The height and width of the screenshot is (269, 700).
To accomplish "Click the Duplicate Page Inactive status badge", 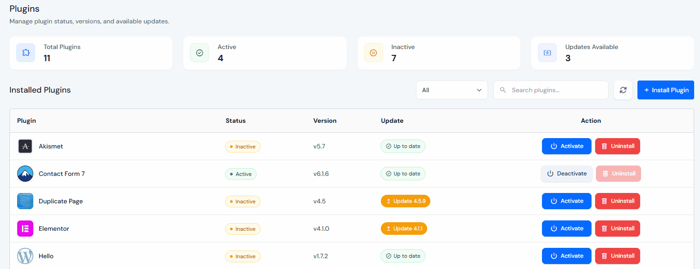I will [x=243, y=202].
